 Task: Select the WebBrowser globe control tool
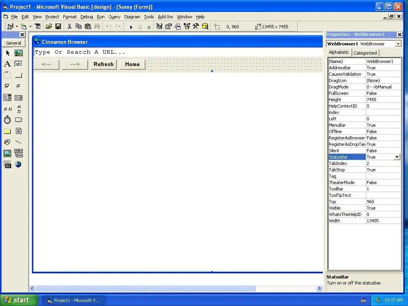pyautogui.click(x=18, y=165)
